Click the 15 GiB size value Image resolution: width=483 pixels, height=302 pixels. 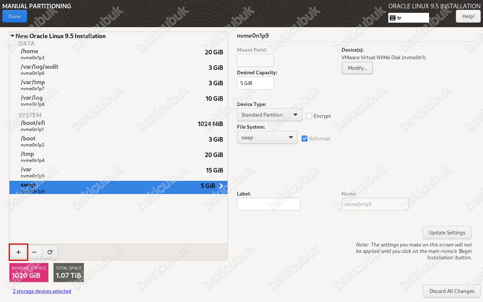214,170
